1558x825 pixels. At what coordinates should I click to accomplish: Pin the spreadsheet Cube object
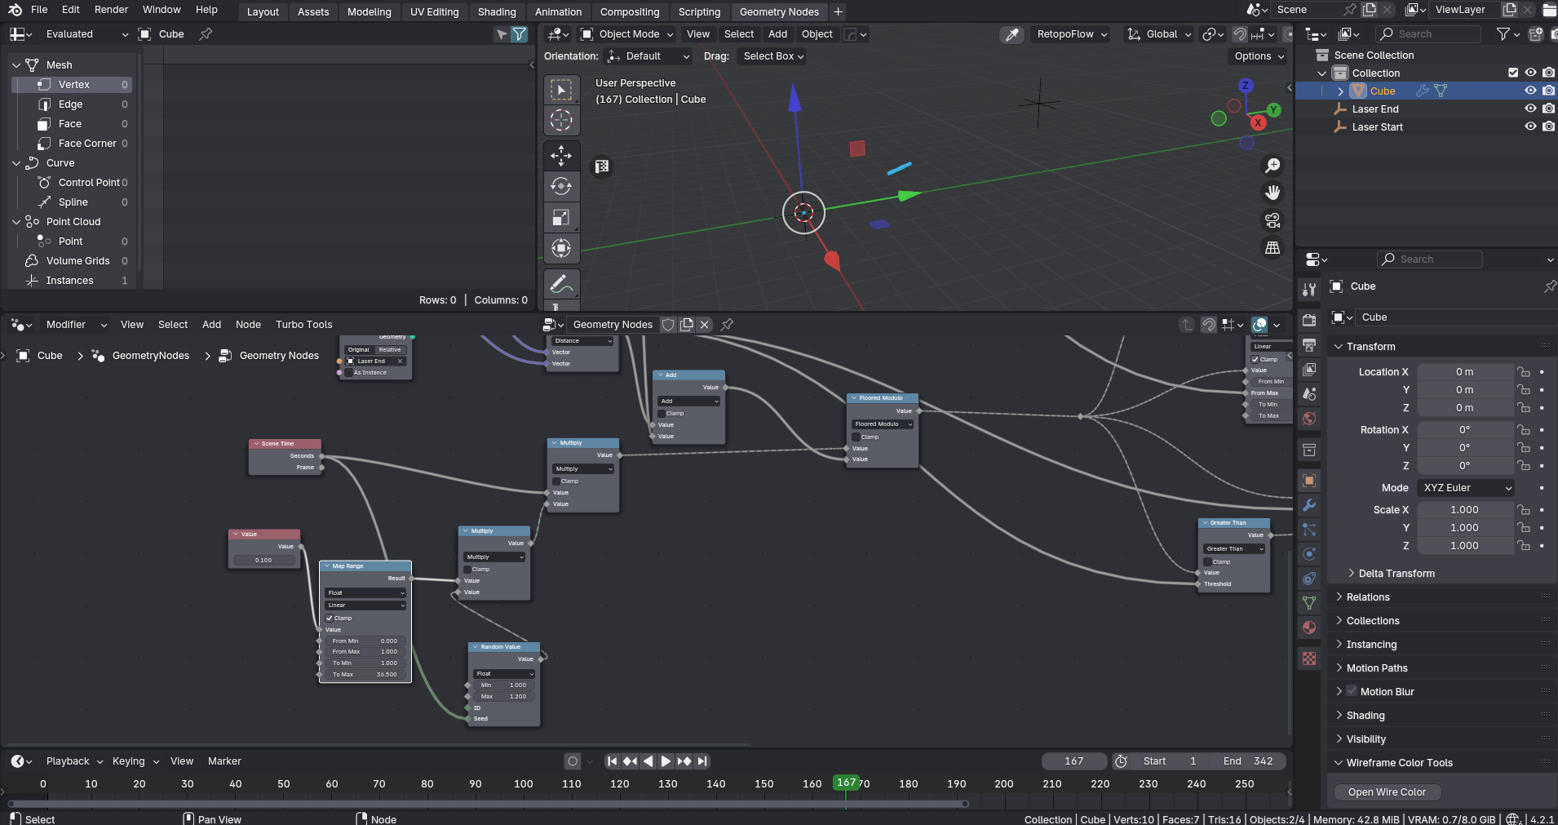[x=206, y=34]
